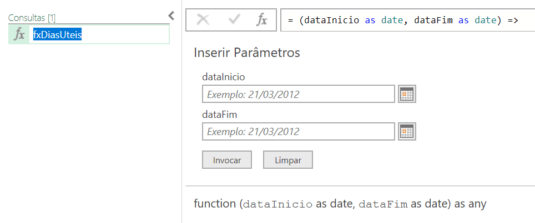
Task: Click inside the formula bar text
Action: [x=407, y=20]
